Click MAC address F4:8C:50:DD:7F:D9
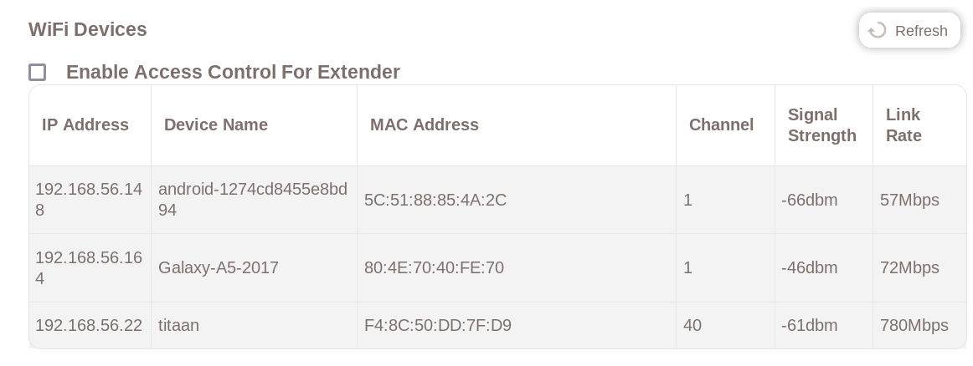This screenshot has height=366, width=973. pos(438,325)
